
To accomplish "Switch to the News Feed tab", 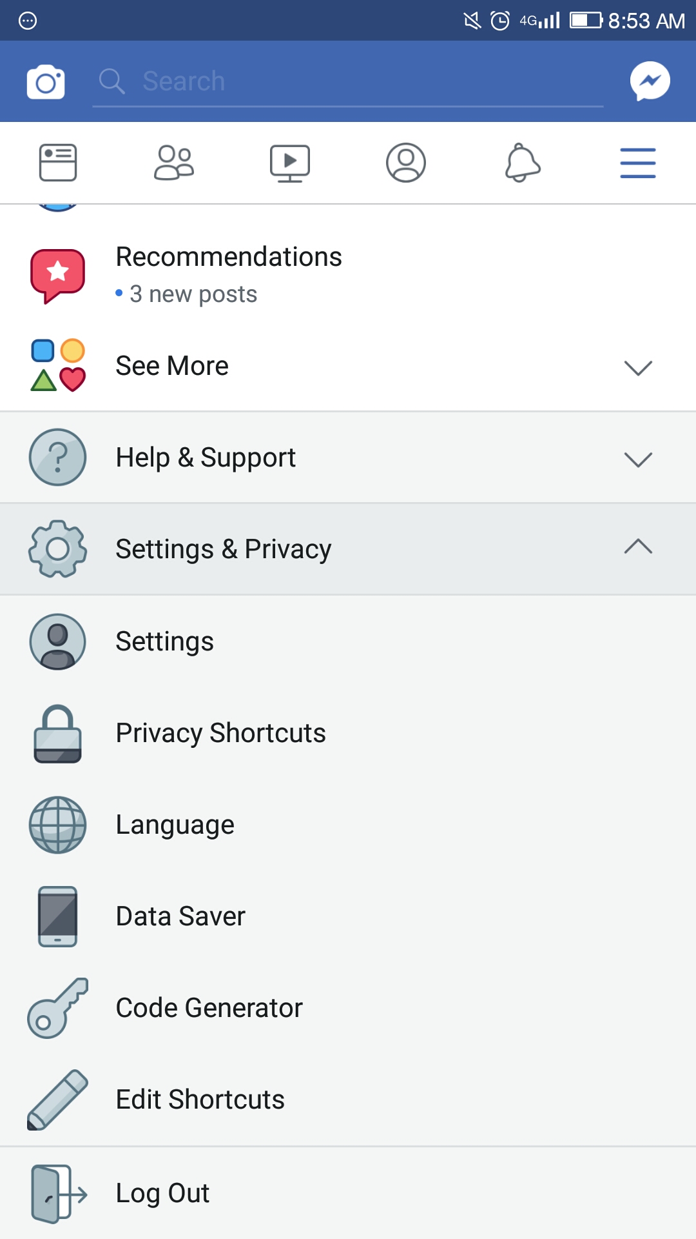I will (x=58, y=163).
